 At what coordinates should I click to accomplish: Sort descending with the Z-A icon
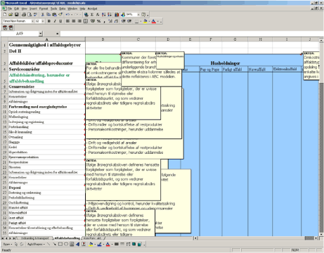[110, 15]
